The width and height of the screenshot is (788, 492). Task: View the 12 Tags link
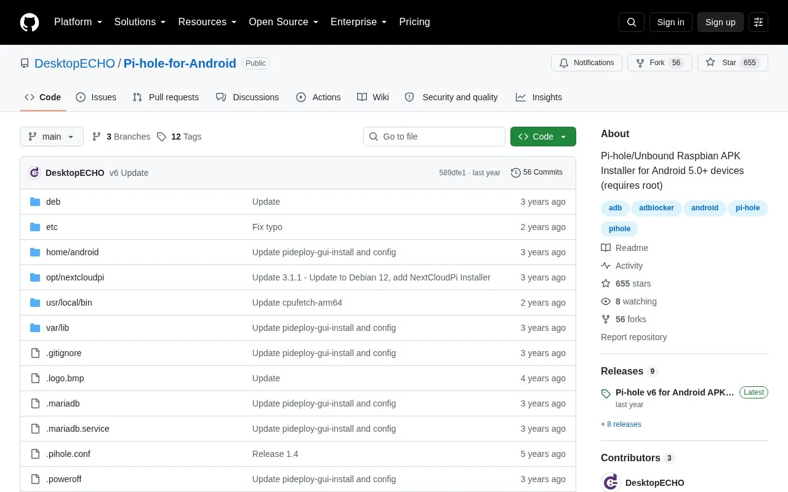click(179, 137)
